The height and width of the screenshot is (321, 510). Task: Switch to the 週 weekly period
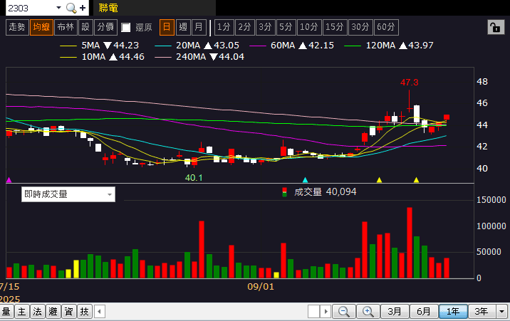[183, 27]
